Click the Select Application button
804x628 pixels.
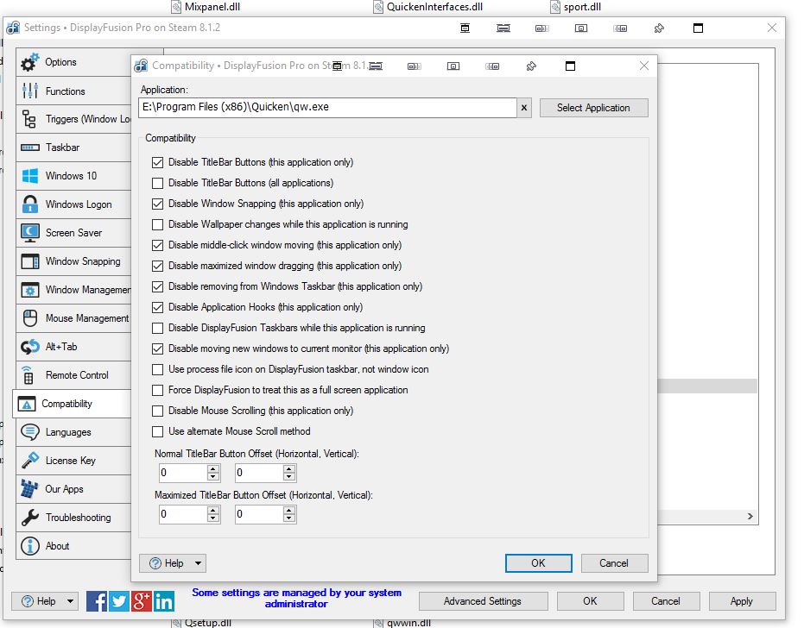(x=593, y=108)
